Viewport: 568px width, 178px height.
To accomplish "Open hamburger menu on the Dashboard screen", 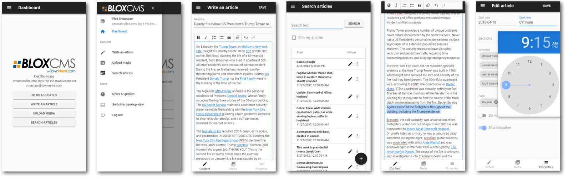I will pos(9,7).
